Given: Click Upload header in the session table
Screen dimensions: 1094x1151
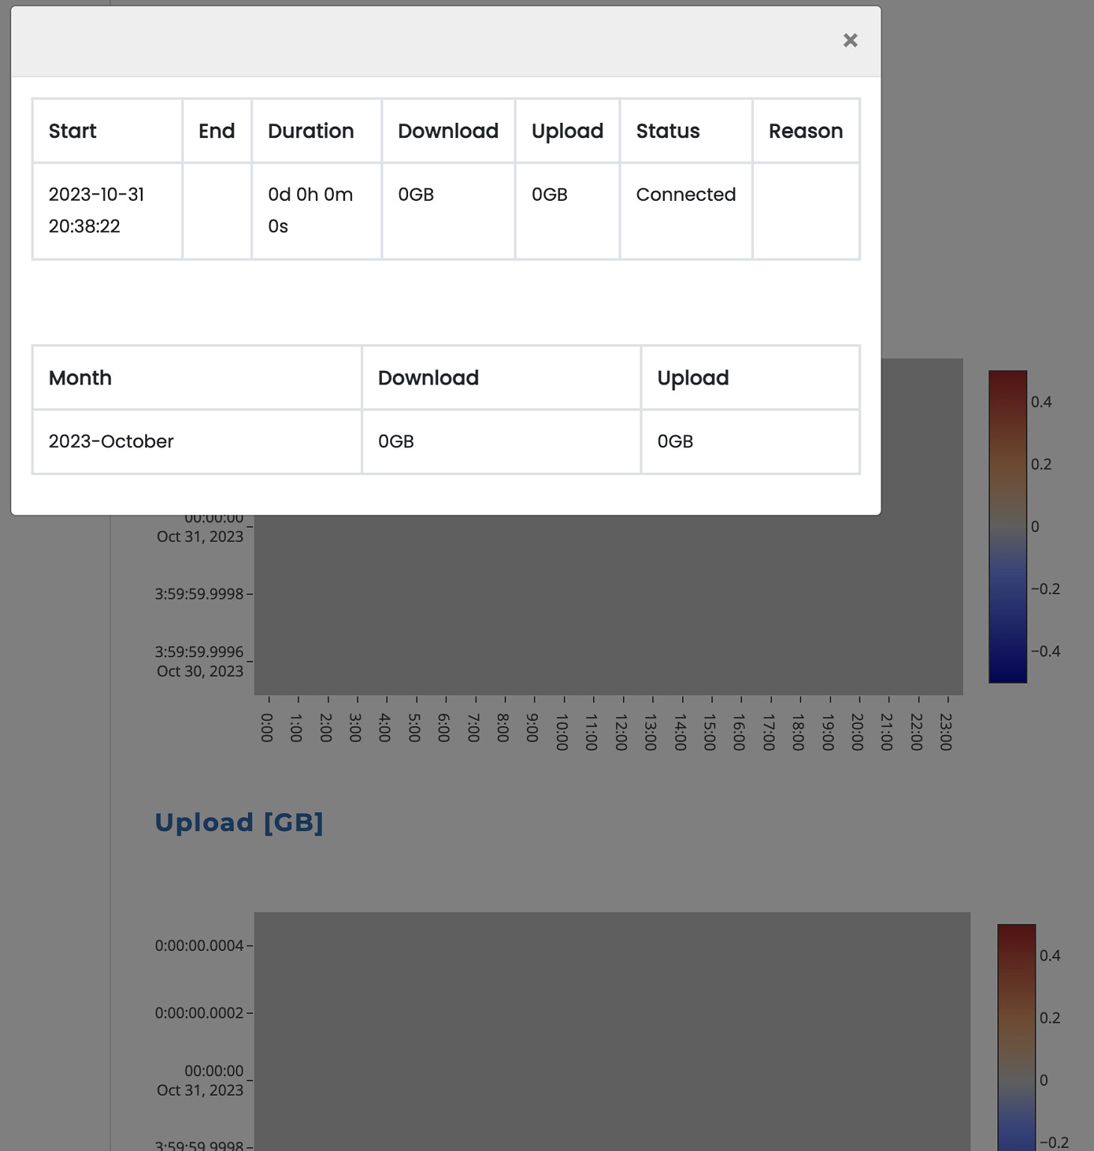Looking at the screenshot, I should (x=567, y=131).
